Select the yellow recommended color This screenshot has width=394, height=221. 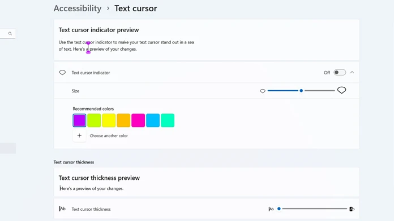pyautogui.click(x=109, y=121)
